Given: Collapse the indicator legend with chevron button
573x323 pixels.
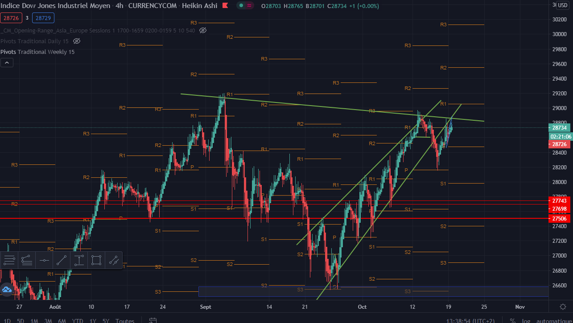Looking at the screenshot, I should click(7, 63).
